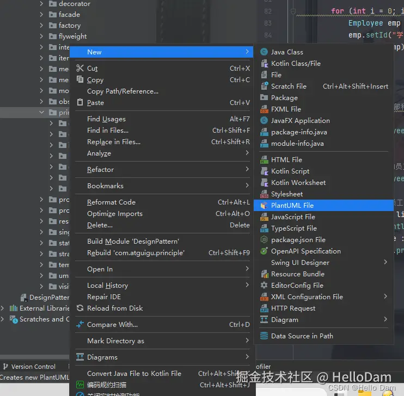Click the JavaFX Application icon

click(264, 121)
